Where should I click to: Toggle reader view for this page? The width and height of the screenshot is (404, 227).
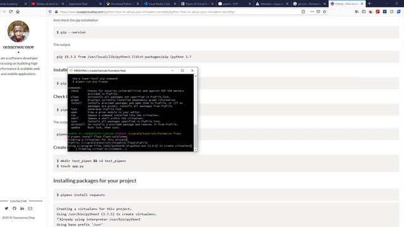tap(303, 11)
